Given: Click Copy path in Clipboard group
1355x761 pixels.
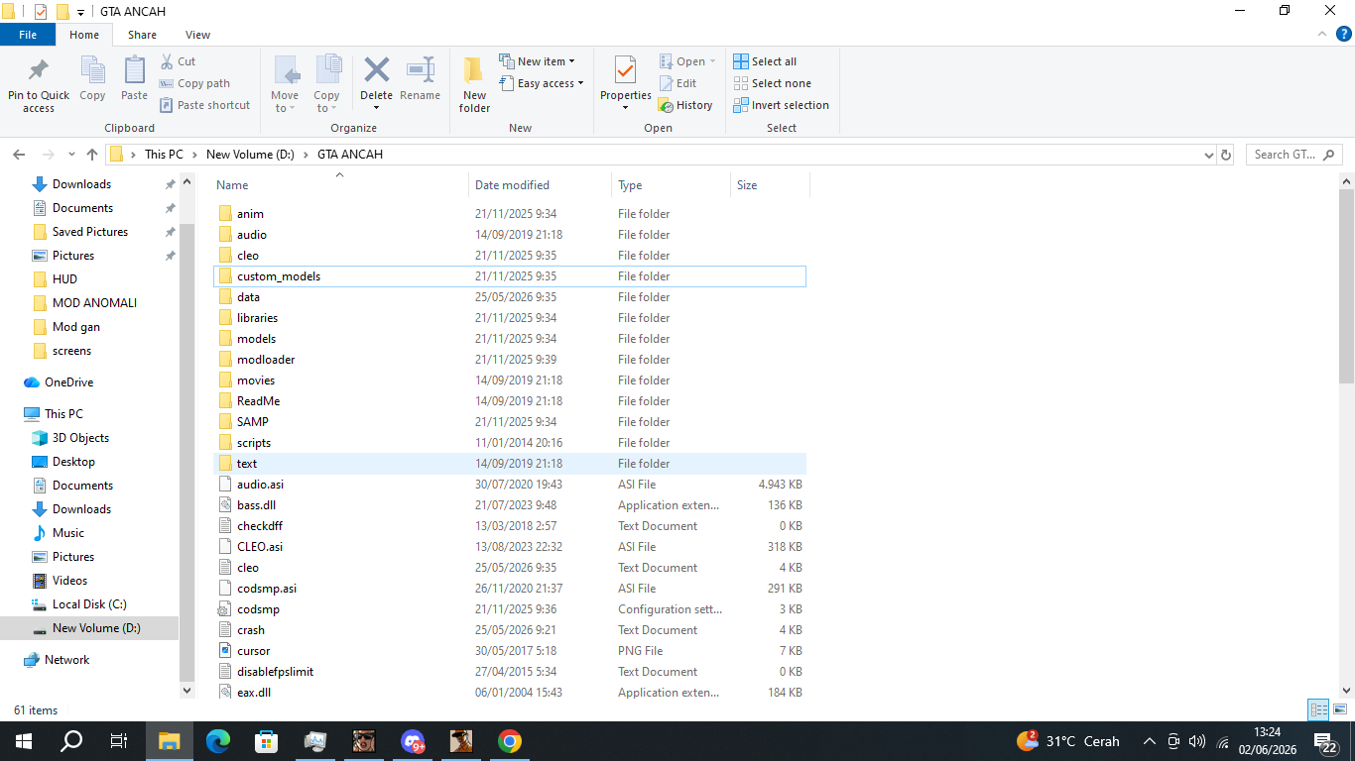Looking at the screenshot, I should (194, 83).
